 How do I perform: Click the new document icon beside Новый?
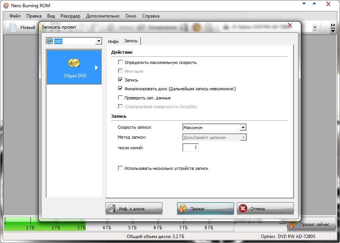pos(13,27)
